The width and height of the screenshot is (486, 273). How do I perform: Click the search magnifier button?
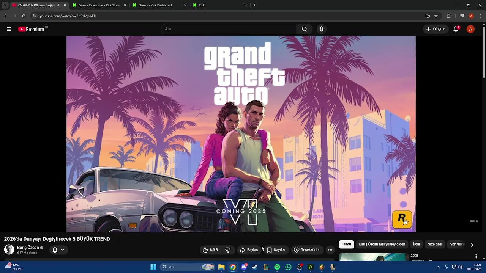[305, 29]
